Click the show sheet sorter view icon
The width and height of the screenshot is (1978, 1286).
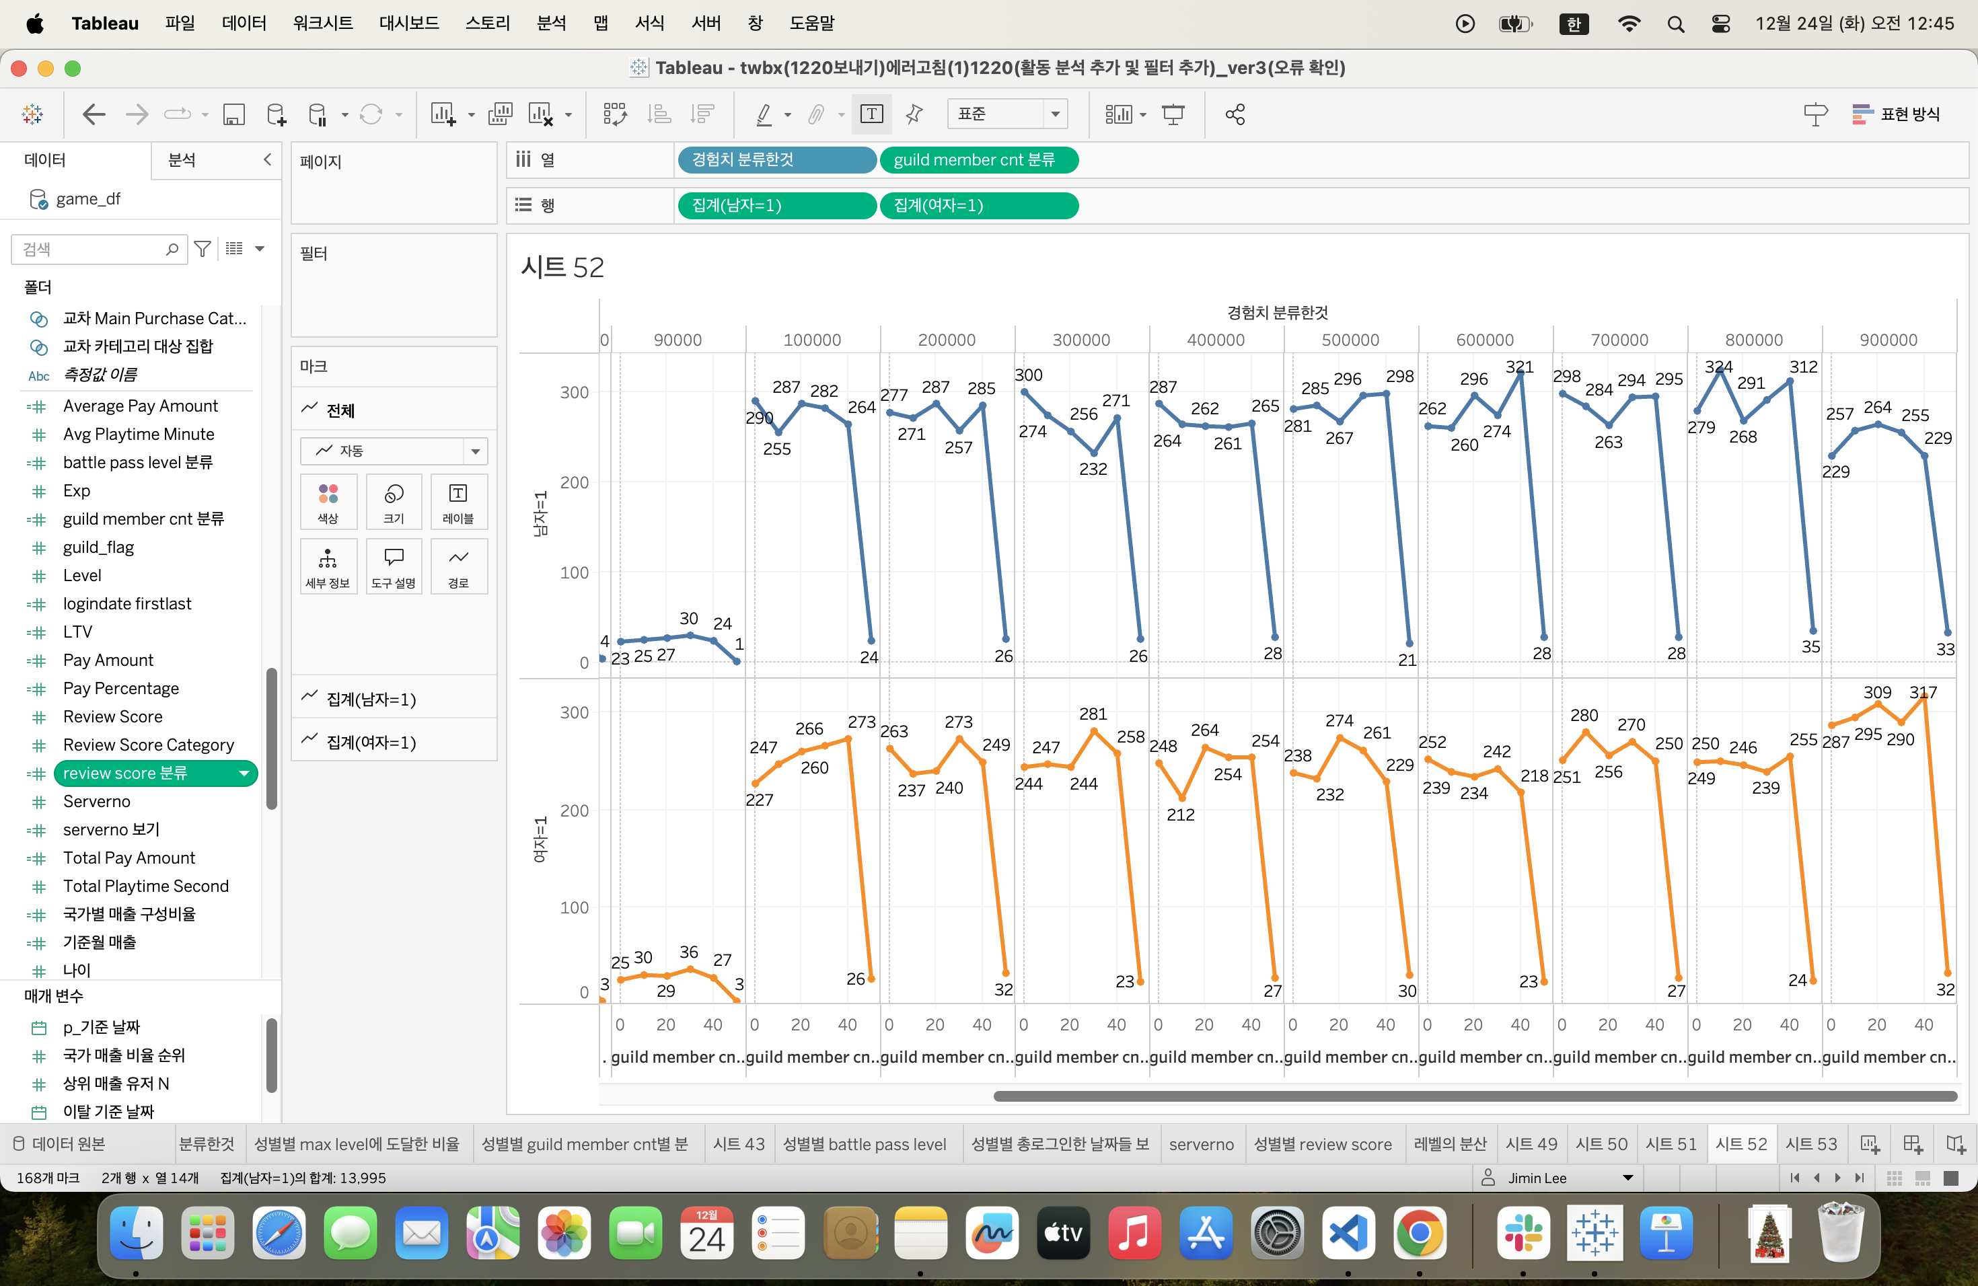pos(1894,1178)
